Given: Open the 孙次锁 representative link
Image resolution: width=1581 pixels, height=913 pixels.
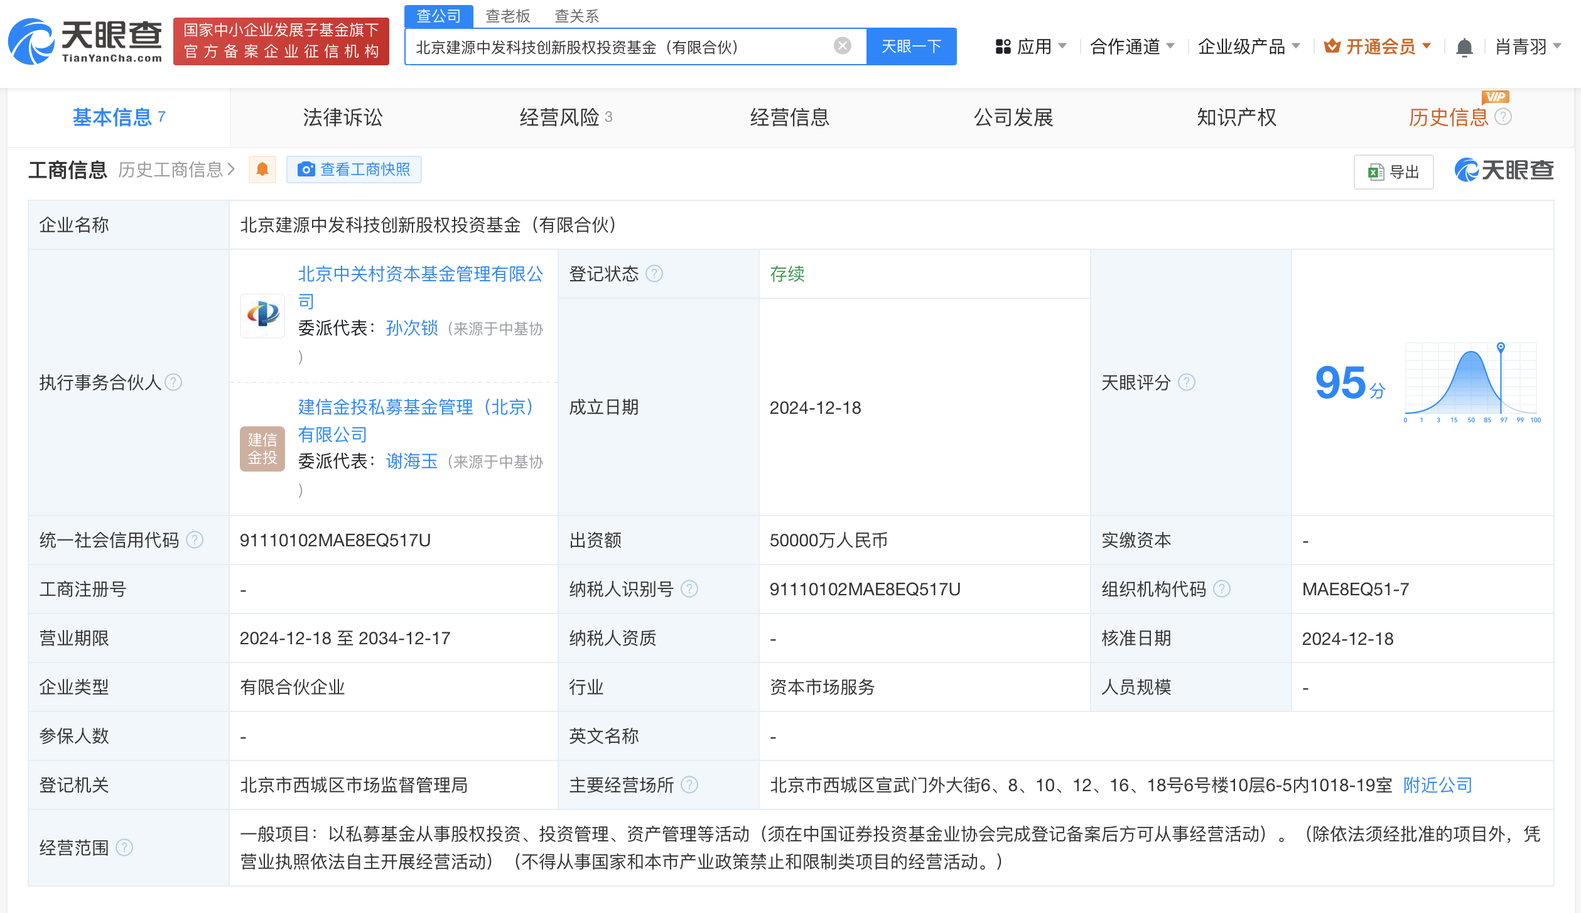Looking at the screenshot, I should click(411, 328).
